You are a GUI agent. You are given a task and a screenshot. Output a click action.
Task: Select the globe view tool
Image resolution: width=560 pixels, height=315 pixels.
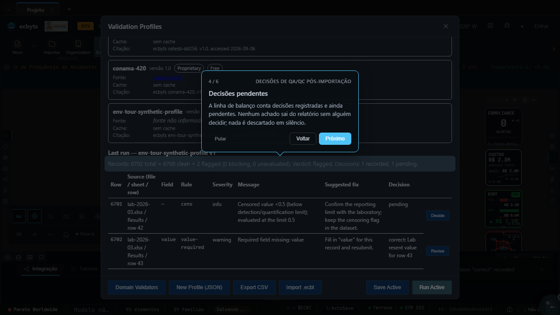tap(35, 216)
